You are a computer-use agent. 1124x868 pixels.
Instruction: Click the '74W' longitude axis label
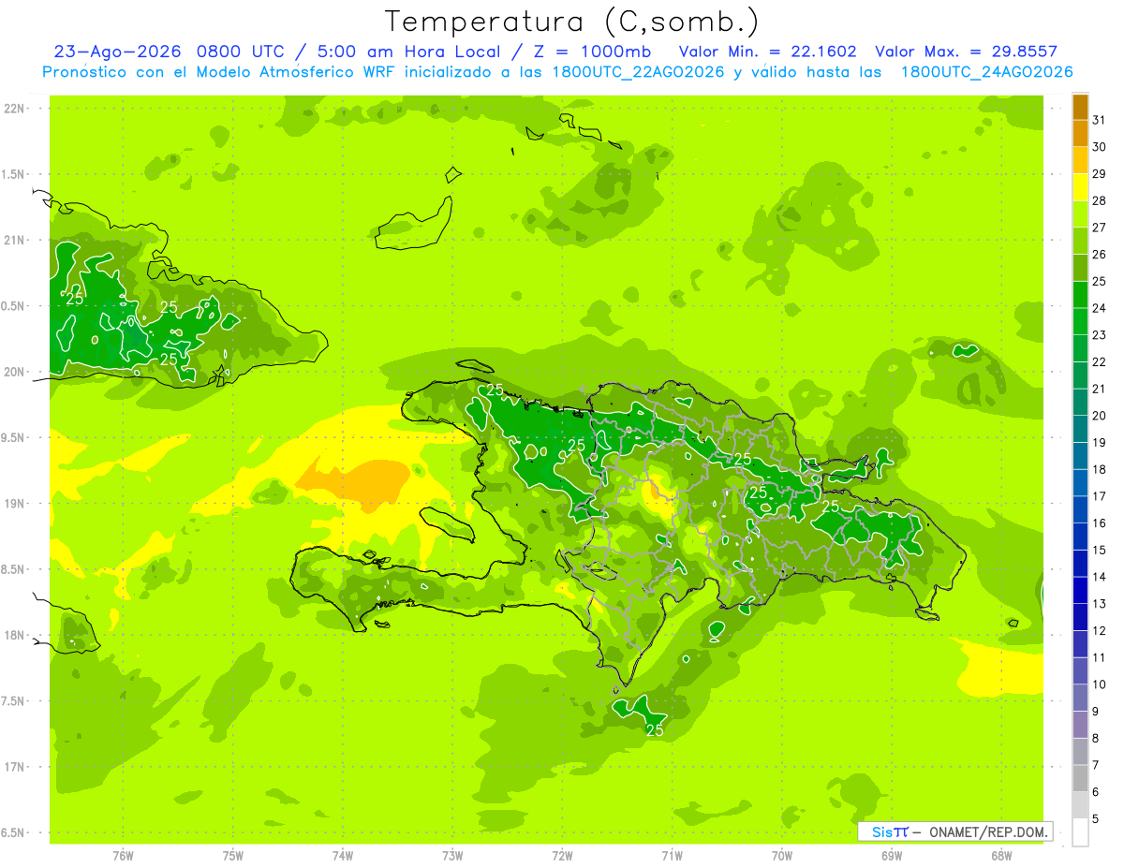tap(343, 857)
